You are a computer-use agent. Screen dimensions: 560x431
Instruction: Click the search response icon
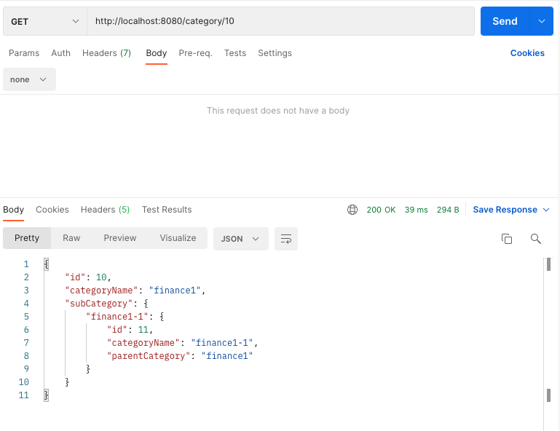coord(535,239)
